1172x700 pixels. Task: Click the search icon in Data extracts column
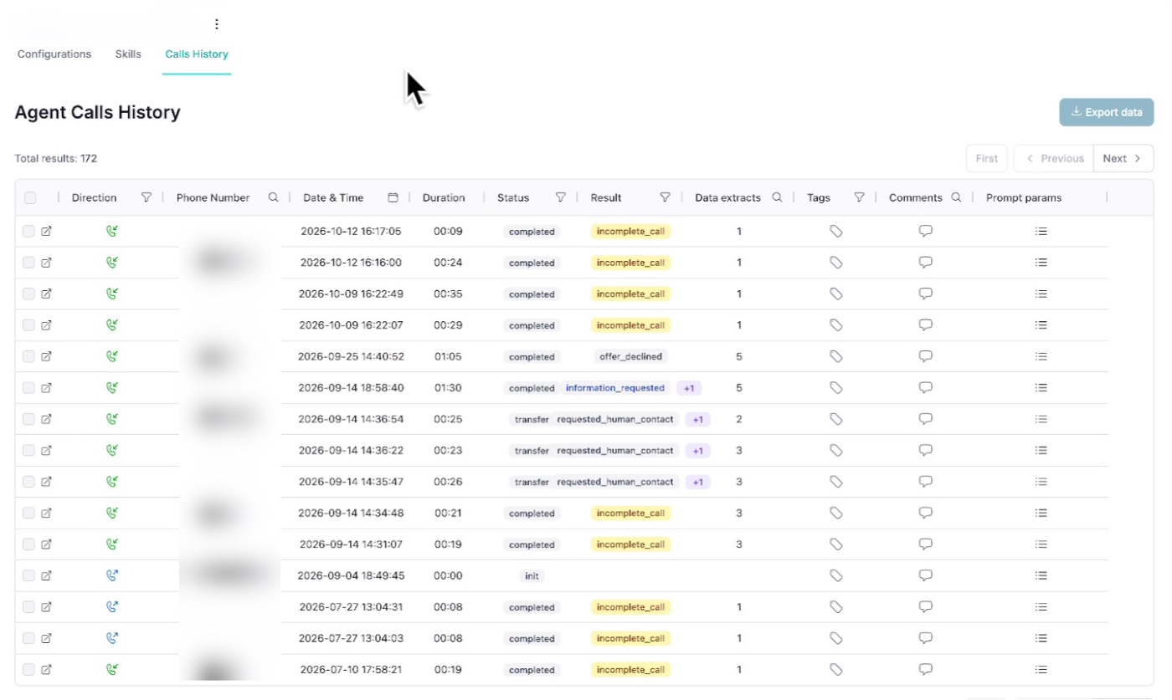(777, 198)
